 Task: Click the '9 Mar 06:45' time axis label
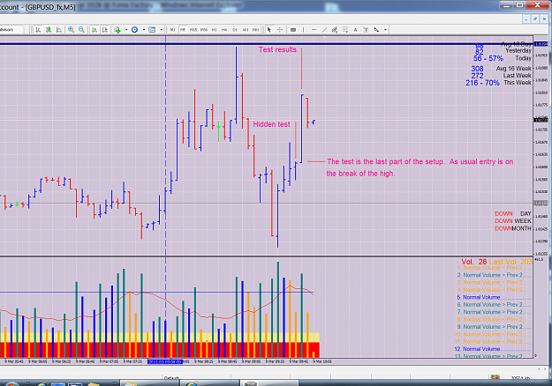click(x=86, y=361)
